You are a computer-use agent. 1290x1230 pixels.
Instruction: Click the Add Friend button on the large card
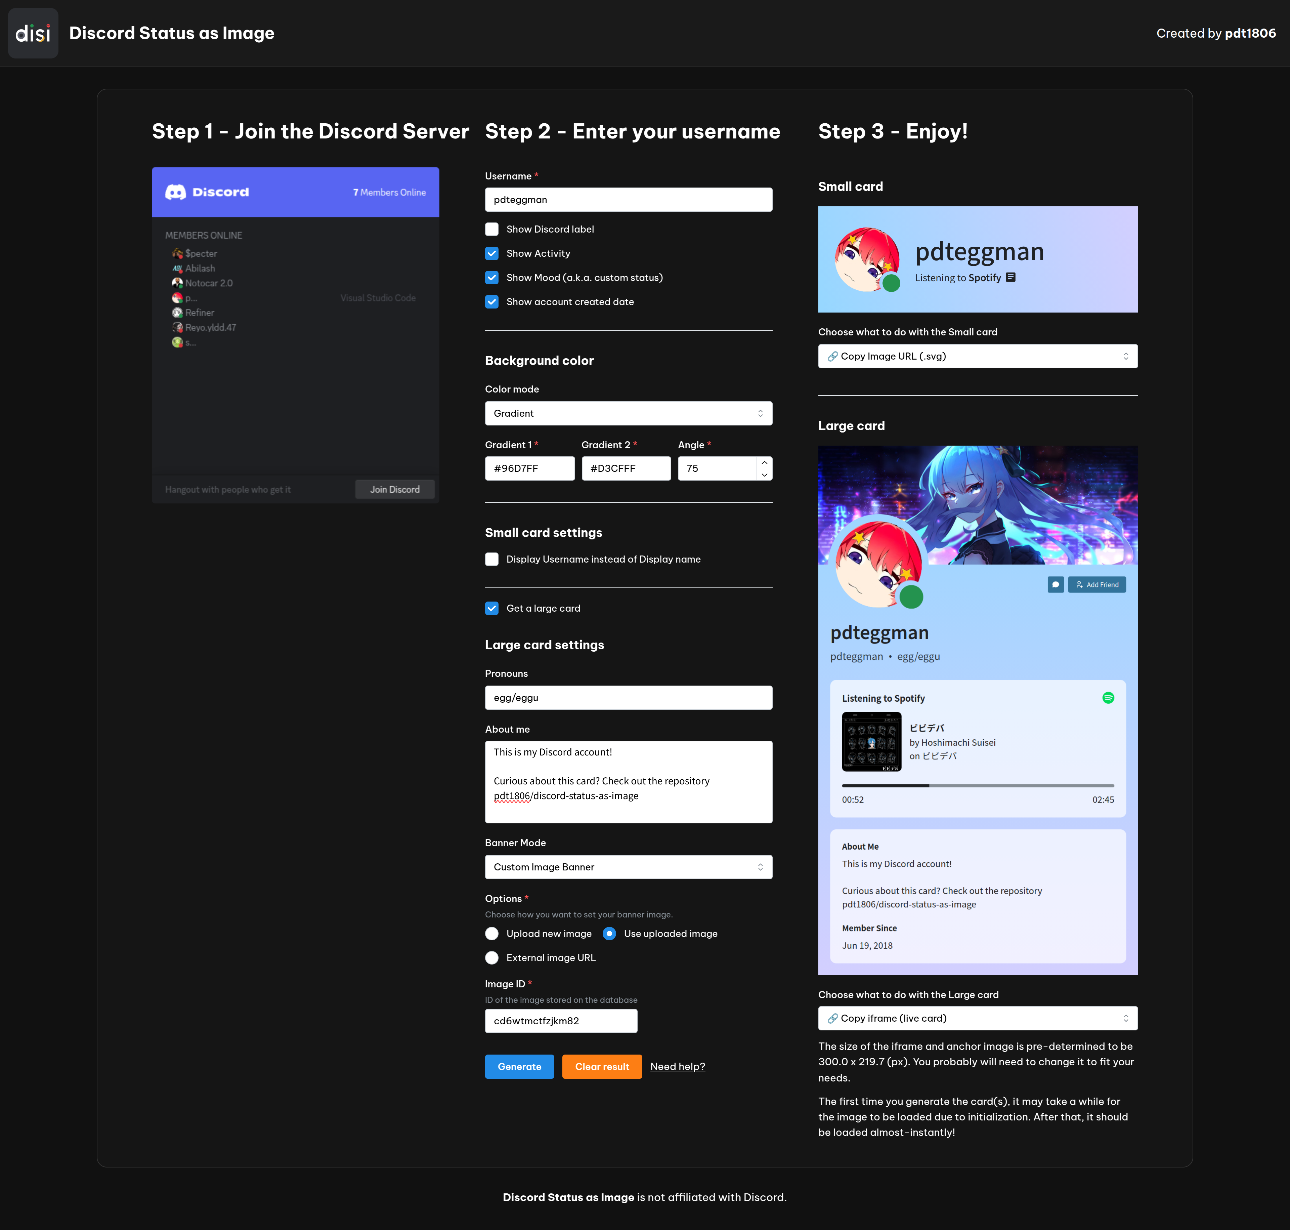(1096, 584)
